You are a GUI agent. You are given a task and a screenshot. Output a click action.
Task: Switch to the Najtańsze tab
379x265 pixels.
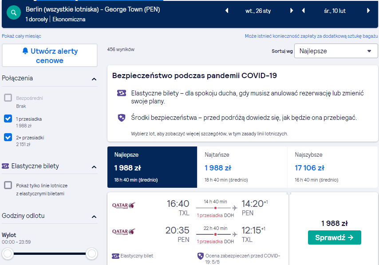pos(242,167)
